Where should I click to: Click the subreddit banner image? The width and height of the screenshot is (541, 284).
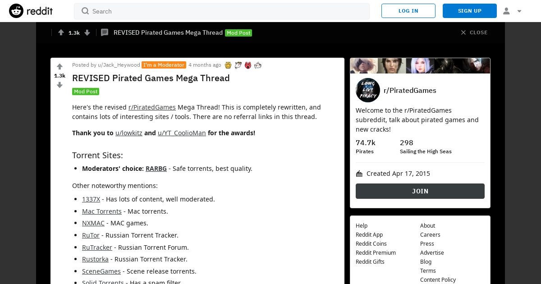click(420, 66)
